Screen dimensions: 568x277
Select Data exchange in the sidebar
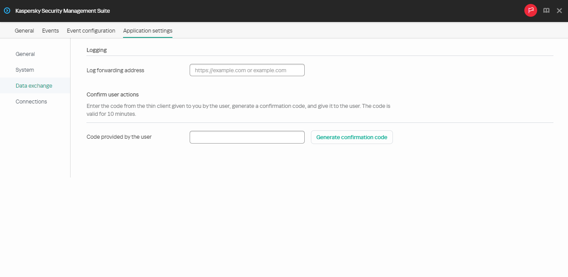click(x=34, y=85)
